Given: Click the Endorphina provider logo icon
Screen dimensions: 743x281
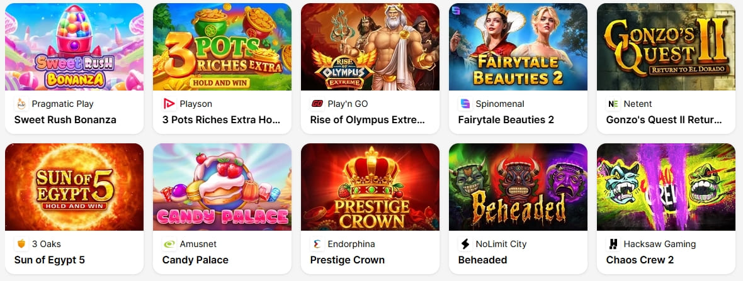Looking at the screenshot, I should tap(317, 244).
